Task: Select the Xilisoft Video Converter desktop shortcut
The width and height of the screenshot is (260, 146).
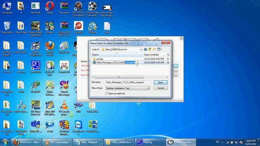Action: (x=93, y=9)
